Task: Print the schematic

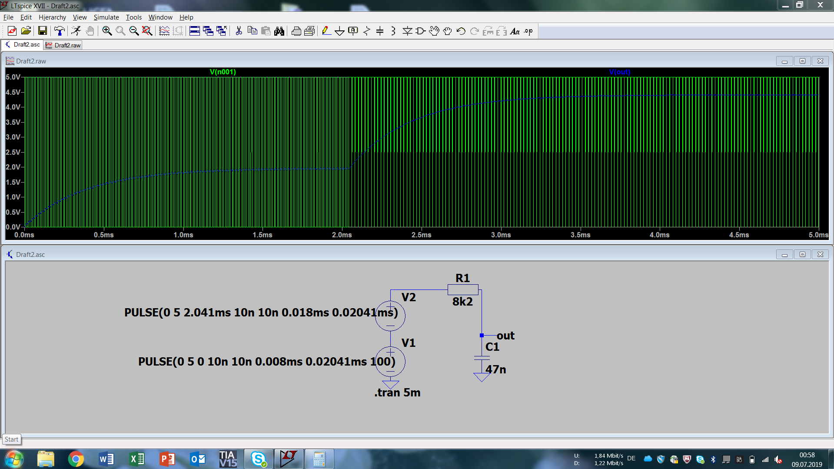Action: (x=296, y=31)
